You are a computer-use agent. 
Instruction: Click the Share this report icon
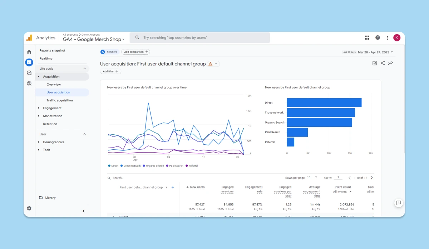[x=383, y=63]
